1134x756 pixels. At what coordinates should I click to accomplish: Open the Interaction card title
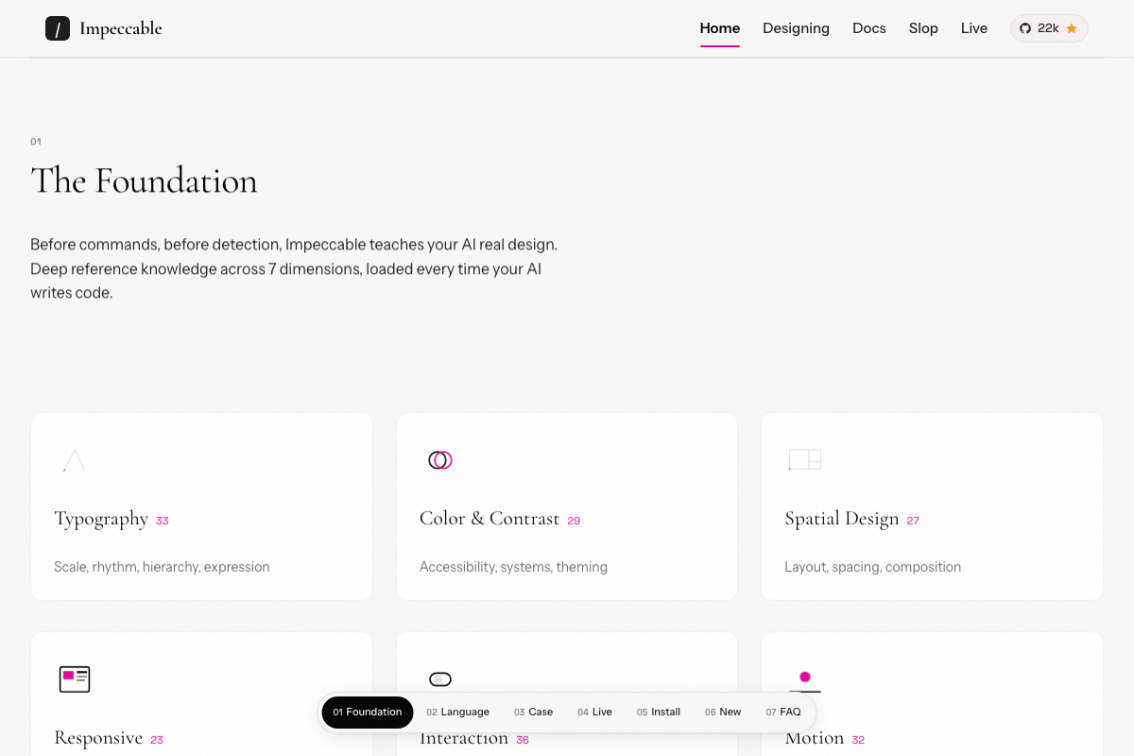[464, 738]
